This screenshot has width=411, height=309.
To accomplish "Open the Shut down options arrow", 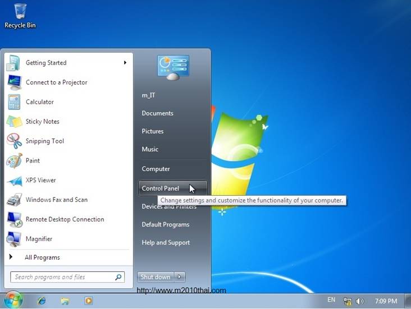I will point(180,277).
